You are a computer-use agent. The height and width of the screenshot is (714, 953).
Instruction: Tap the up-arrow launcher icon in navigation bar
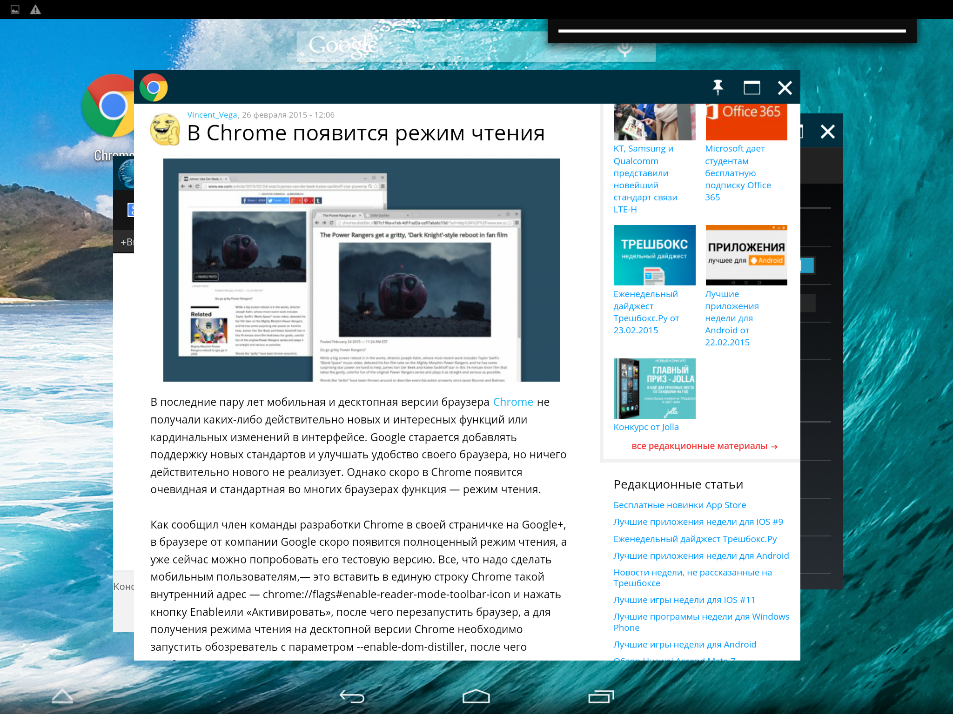pyautogui.click(x=62, y=696)
